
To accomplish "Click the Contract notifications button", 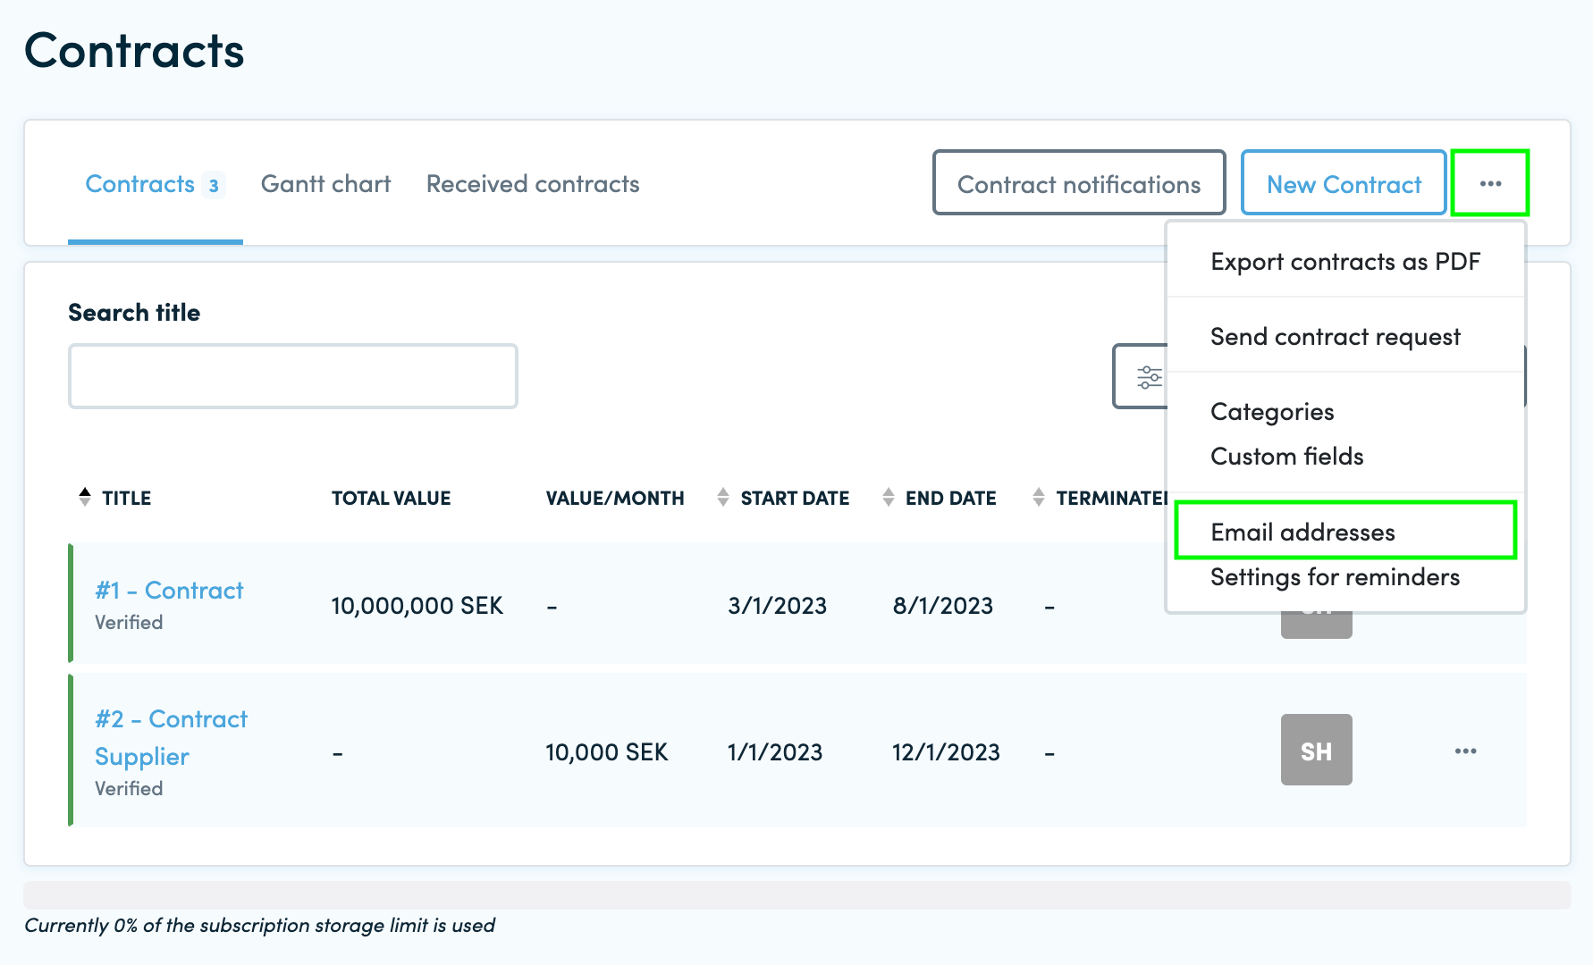I will pos(1079,183).
